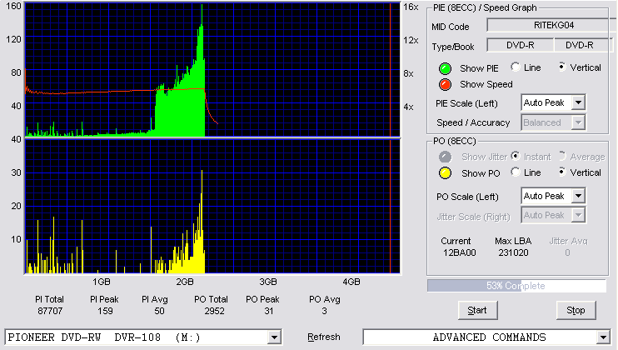Open PIE Scale (Left) Auto Peak dropdown
The image size is (618, 350).
tap(578, 102)
